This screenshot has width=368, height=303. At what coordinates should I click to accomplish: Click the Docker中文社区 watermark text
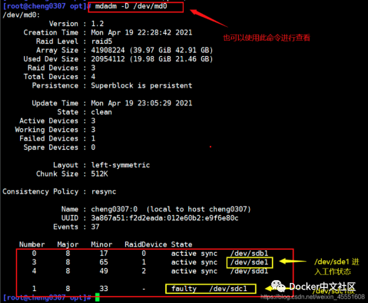pos(322,286)
